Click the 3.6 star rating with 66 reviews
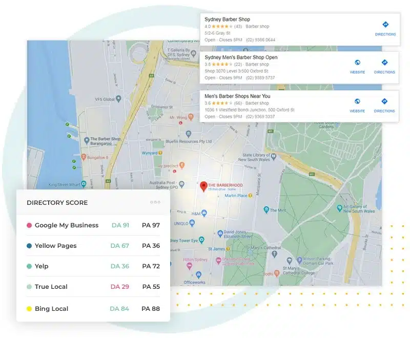Screen dimensions: 410x338 pyautogui.click(x=223, y=103)
